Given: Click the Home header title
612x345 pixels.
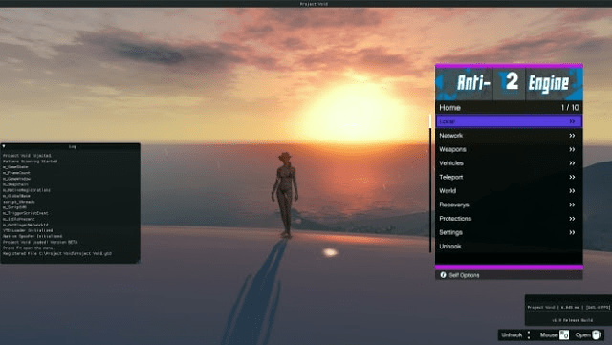Looking at the screenshot, I should [x=449, y=108].
